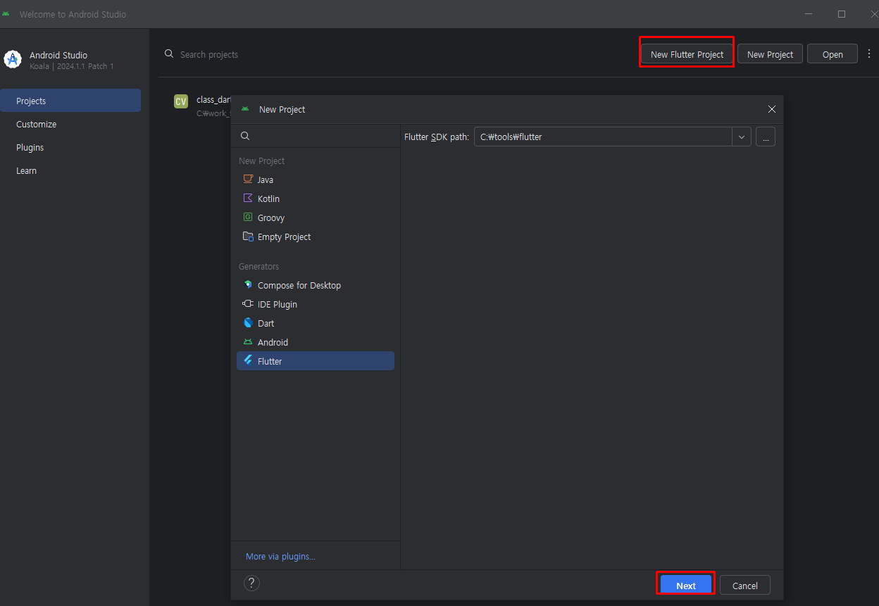Image resolution: width=879 pixels, height=606 pixels.
Task: Click the Dart logo icon
Action: (x=248, y=323)
